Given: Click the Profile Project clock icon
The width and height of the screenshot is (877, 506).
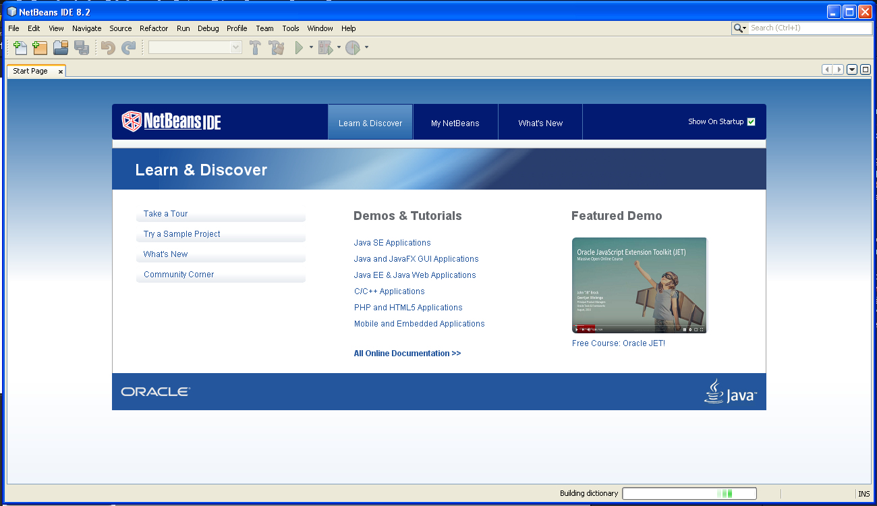Looking at the screenshot, I should (352, 47).
